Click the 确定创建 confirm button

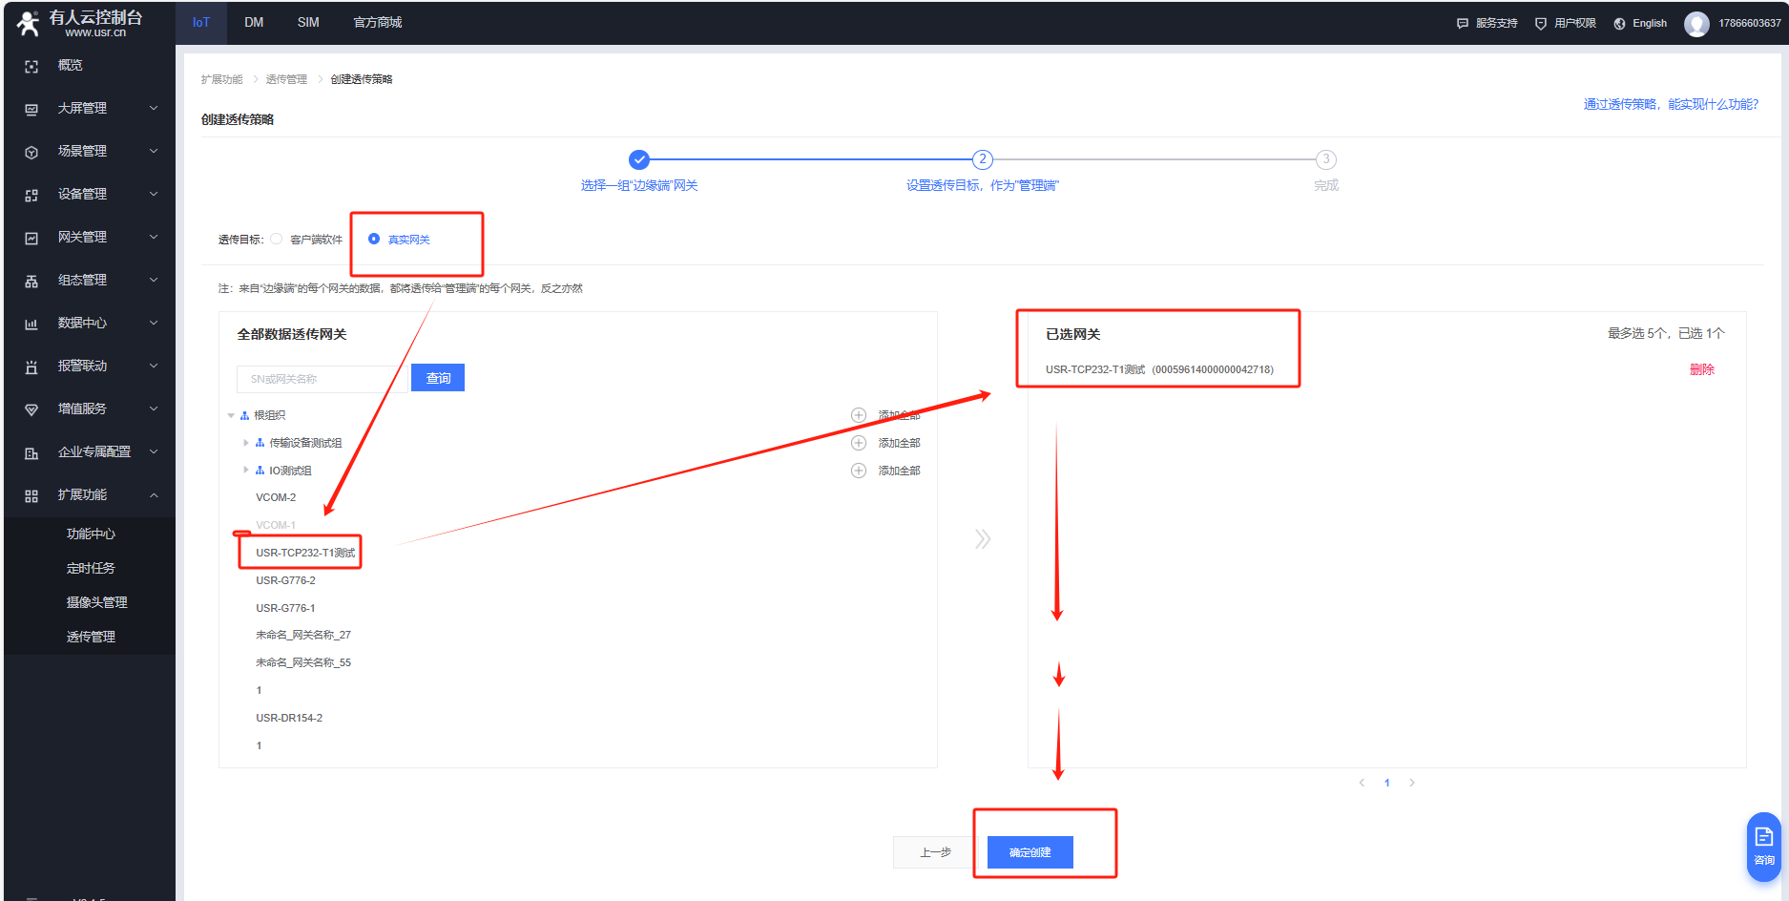point(1030,852)
